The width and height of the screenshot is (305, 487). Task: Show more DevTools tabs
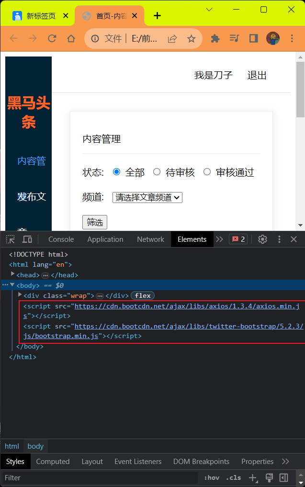(220, 239)
